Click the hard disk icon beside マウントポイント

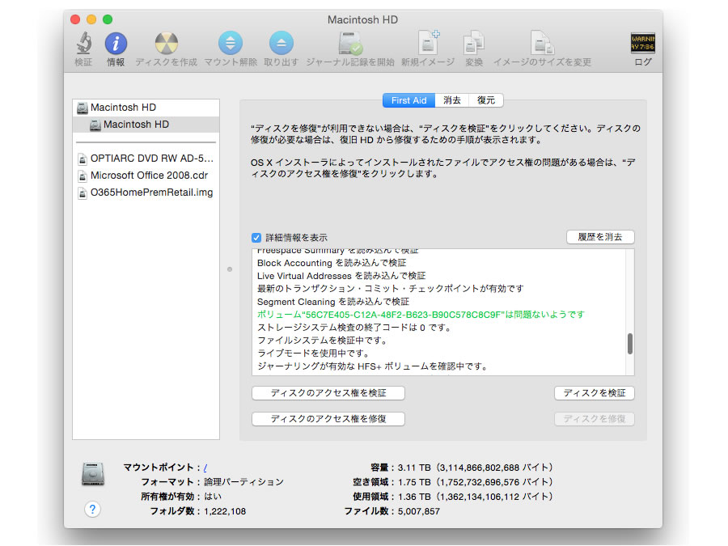coord(93,474)
